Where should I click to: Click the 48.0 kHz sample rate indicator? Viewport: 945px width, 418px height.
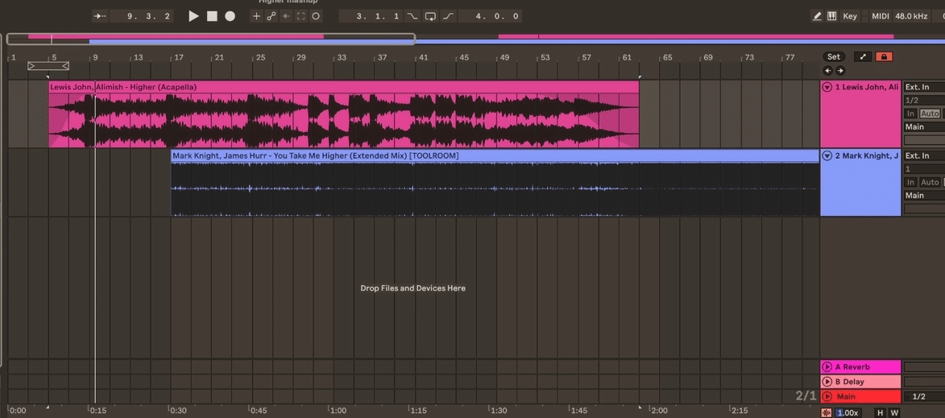(910, 16)
